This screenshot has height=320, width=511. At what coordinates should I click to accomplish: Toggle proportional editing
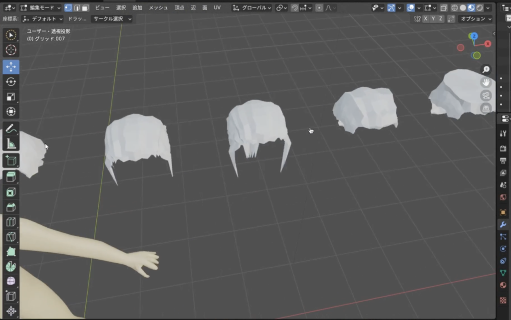coord(319,8)
